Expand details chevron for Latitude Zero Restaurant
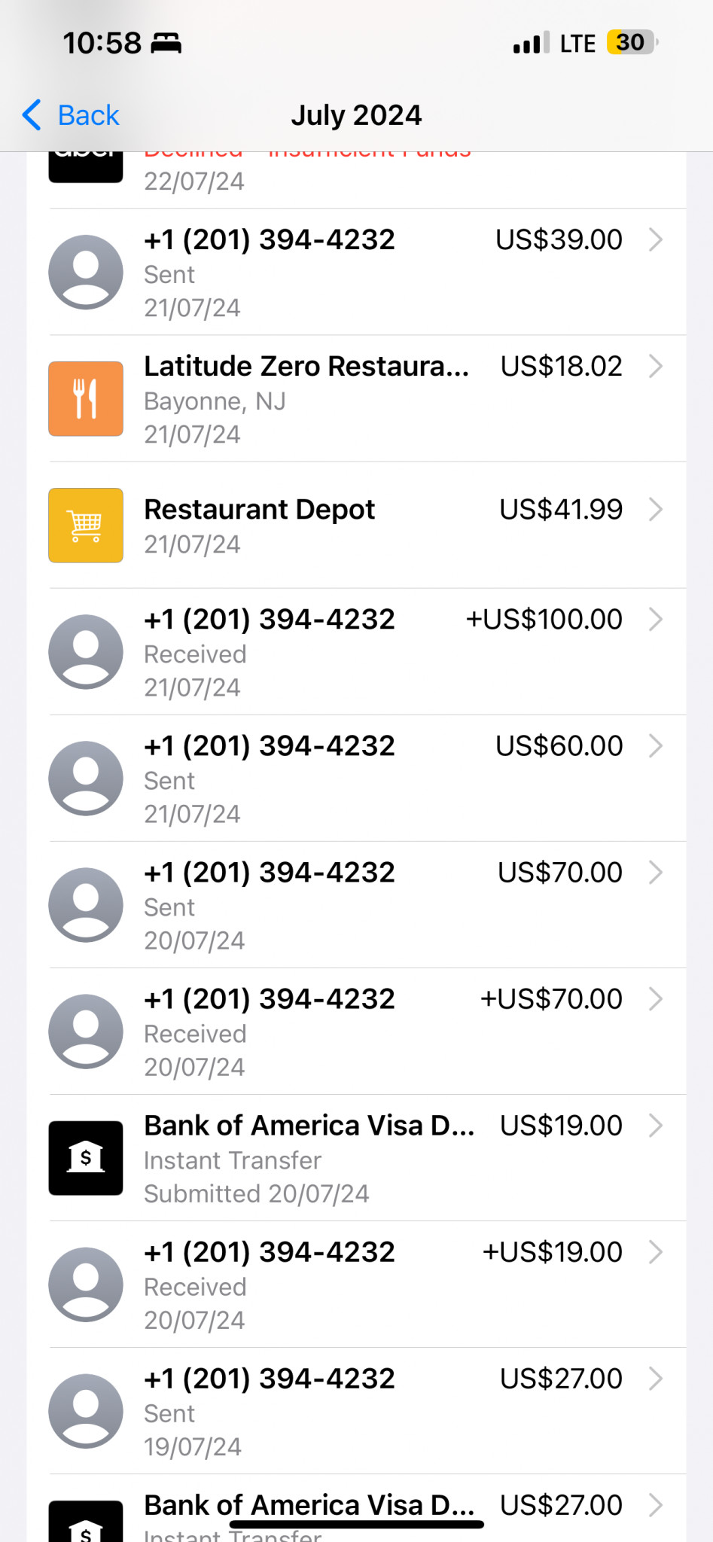Image resolution: width=713 pixels, height=1542 pixels. pyautogui.click(x=656, y=367)
